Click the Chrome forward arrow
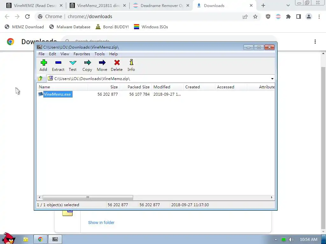This screenshot has height=244, width=326. point(17,17)
